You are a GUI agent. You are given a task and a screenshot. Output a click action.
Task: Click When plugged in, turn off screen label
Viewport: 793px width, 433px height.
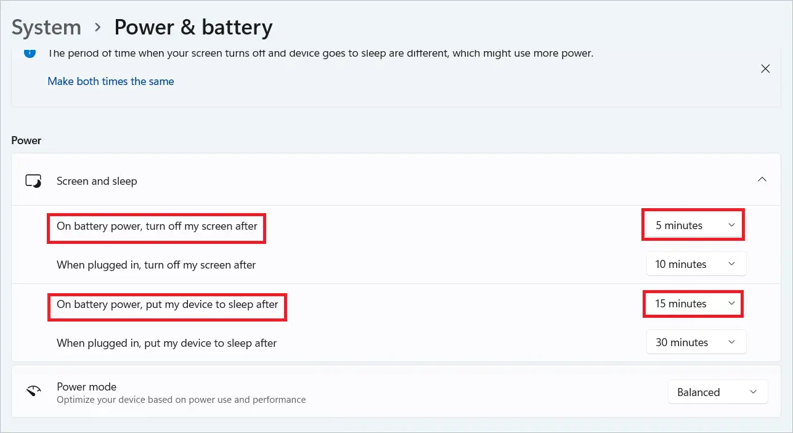tap(157, 265)
